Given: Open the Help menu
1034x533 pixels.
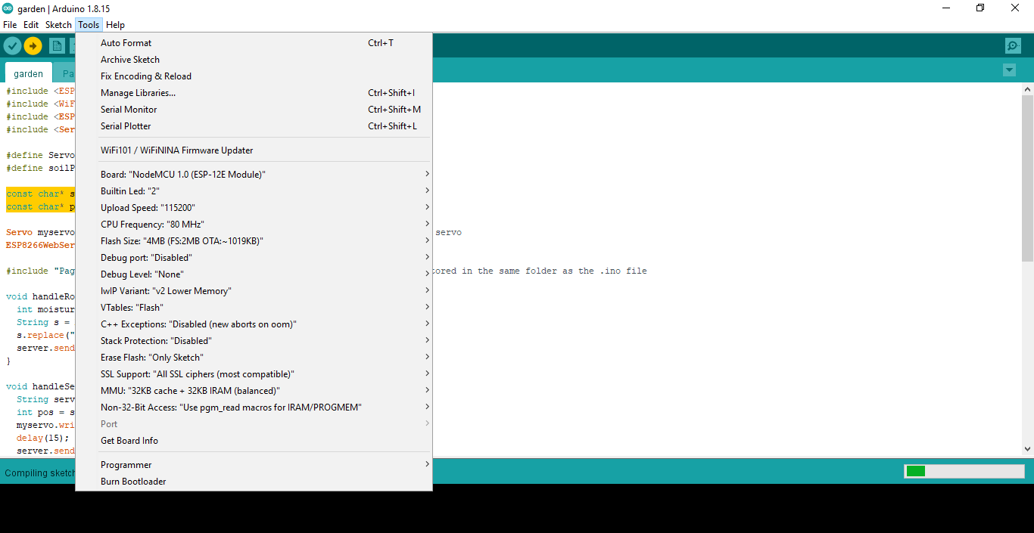Looking at the screenshot, I should pos(115,24).
